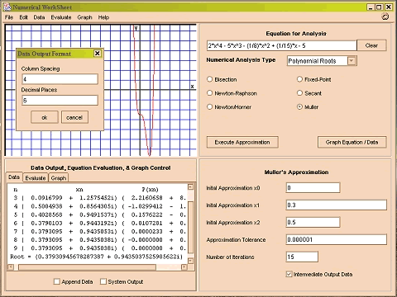Image resolution: width=397 pixels, height=297 pixels.
Task: Click the data output scroll down arrow
Action: pyautogui.click(x=190, y=261)
